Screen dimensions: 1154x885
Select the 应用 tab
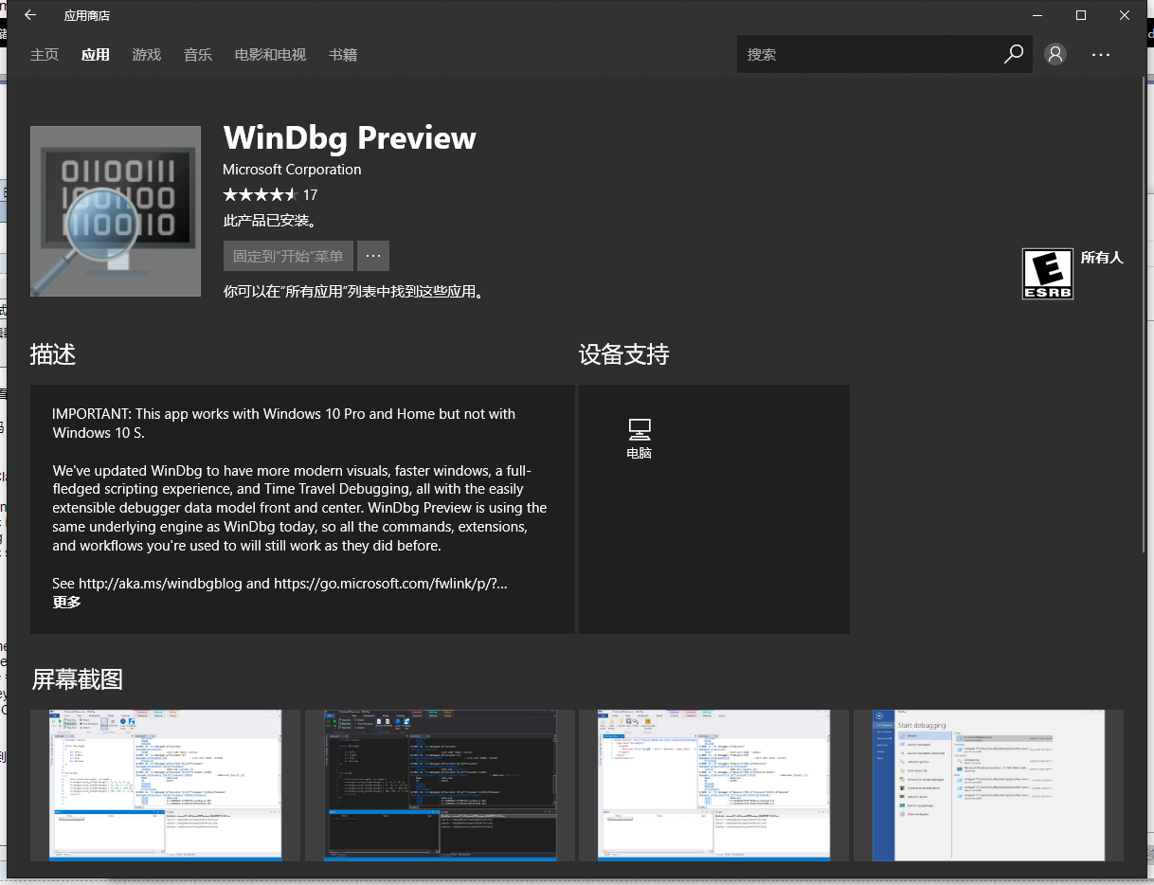tap(96, 55)
